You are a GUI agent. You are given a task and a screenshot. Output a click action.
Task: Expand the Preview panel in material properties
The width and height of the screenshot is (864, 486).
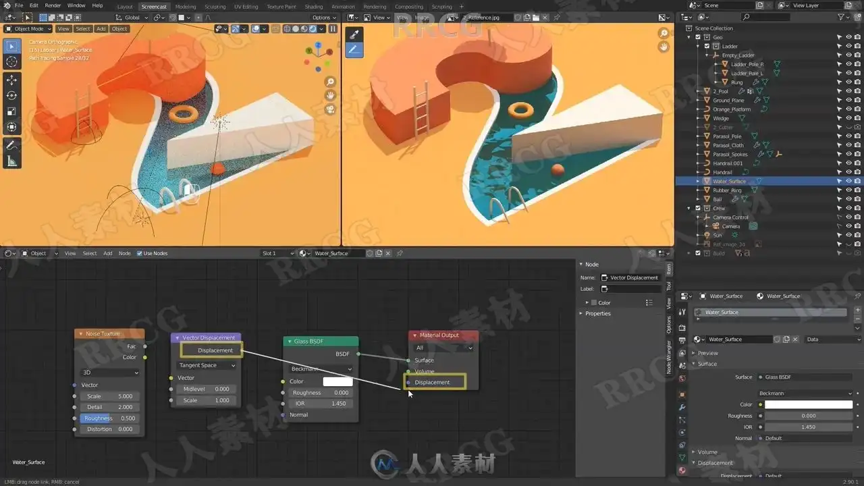[x=708, y=353]
